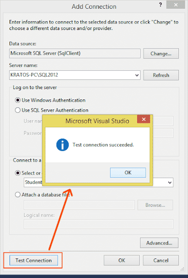Click the Add Connection title text
Image resolution: width=188 pixels, height=278 pixels.
[94, 7]
